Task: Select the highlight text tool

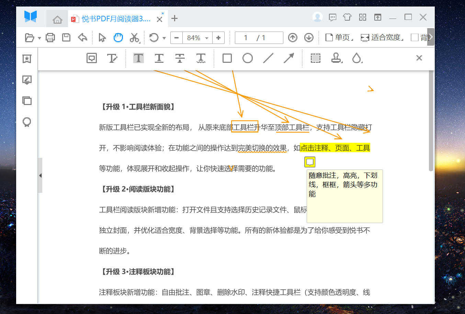Action: point(138,58)
